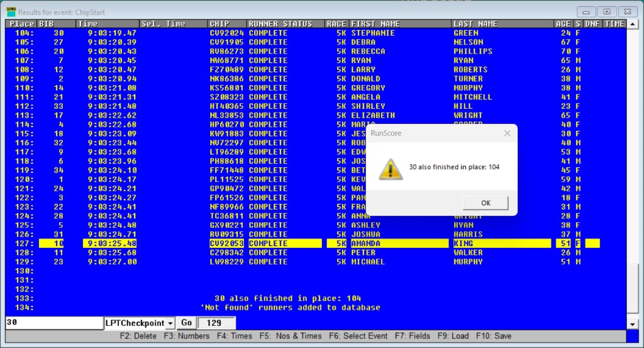Viewport: 644px width, 348px height.
Task: Click the S (sex) column header
Action: [x=578, y=24]
